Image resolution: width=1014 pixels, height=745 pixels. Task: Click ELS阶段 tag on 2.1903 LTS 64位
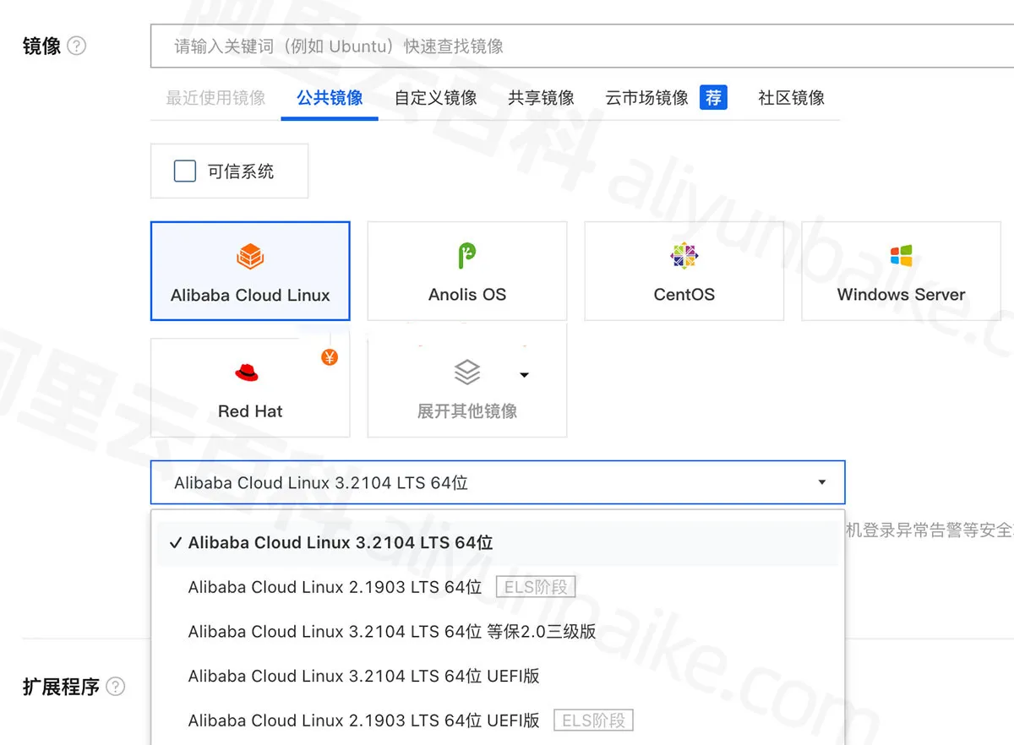536,587
